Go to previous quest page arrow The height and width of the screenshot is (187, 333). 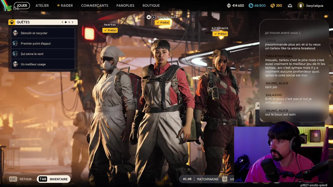coord(62,22)
